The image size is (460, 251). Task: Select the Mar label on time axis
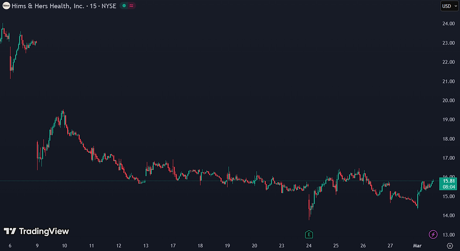(417, 246)
